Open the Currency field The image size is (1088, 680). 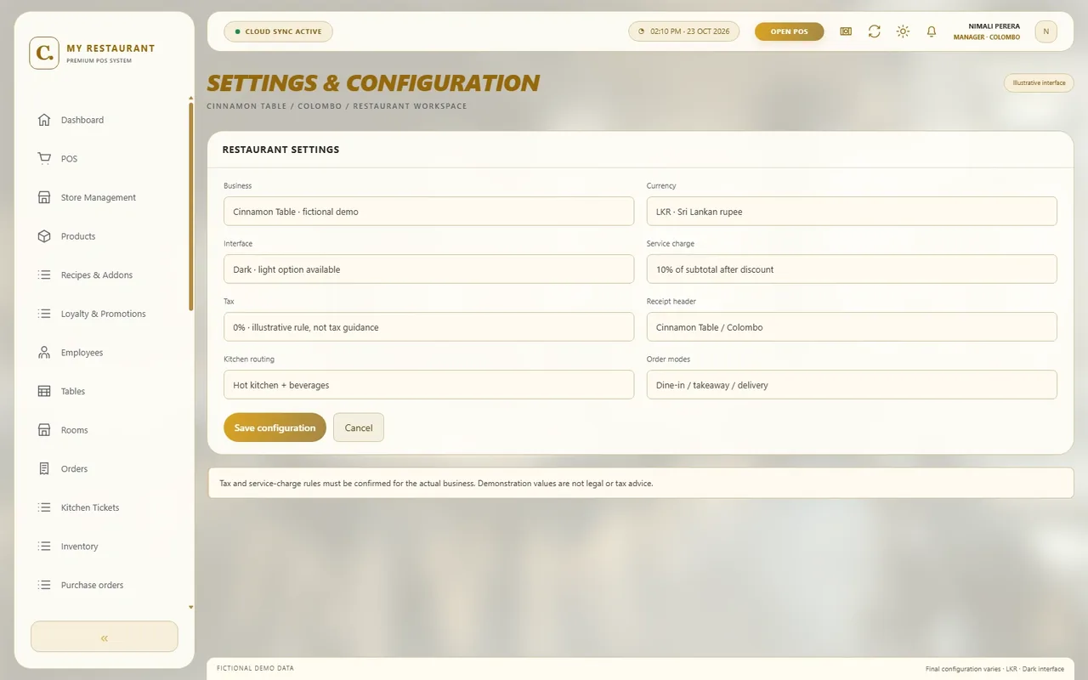[852, 212]
